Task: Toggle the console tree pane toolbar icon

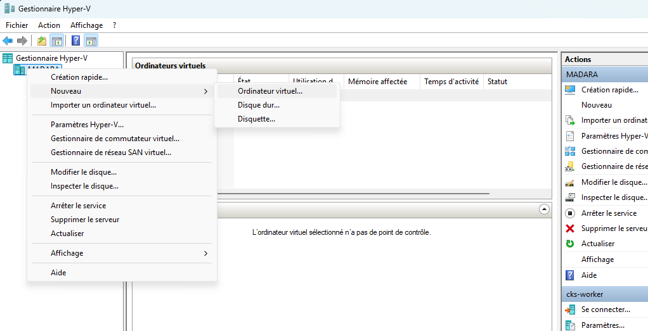Action: point(56,41)
